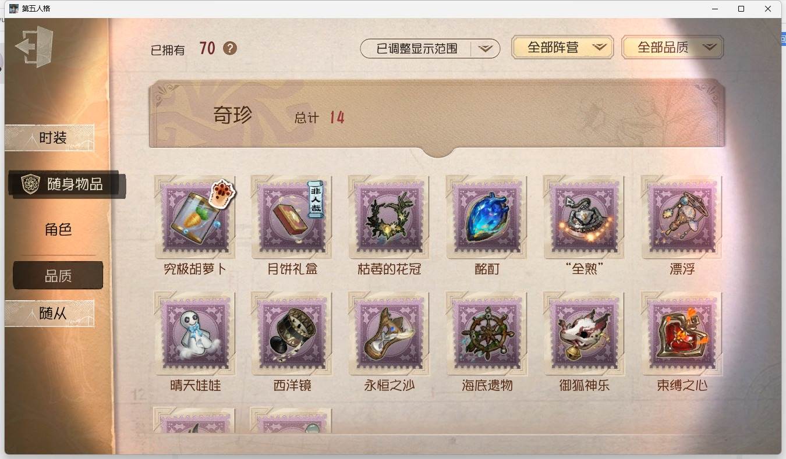Open the question mark help icon
The image size is (786, 459).
coord(230,48)
